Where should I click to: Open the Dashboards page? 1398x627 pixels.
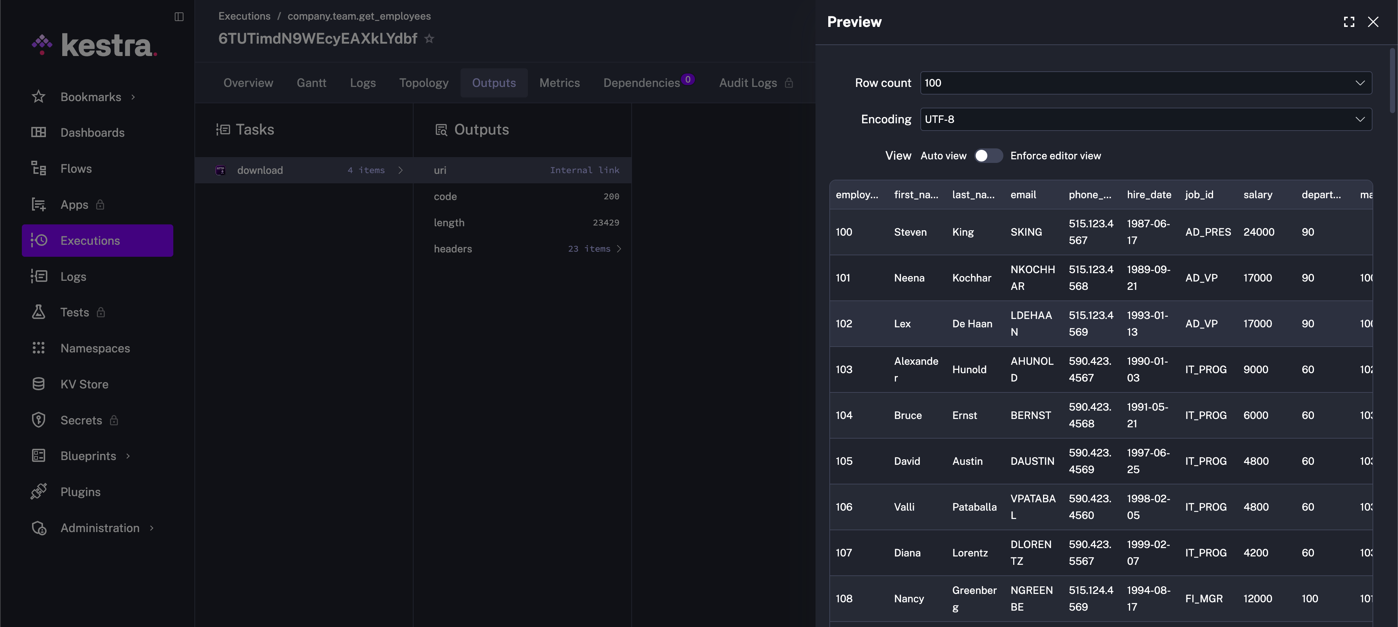[x=92, y=133]
